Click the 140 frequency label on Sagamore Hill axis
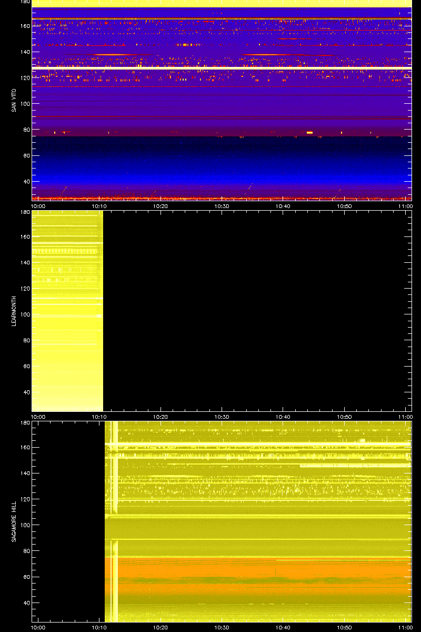This screenshot has width=421, height=632. 24,473
